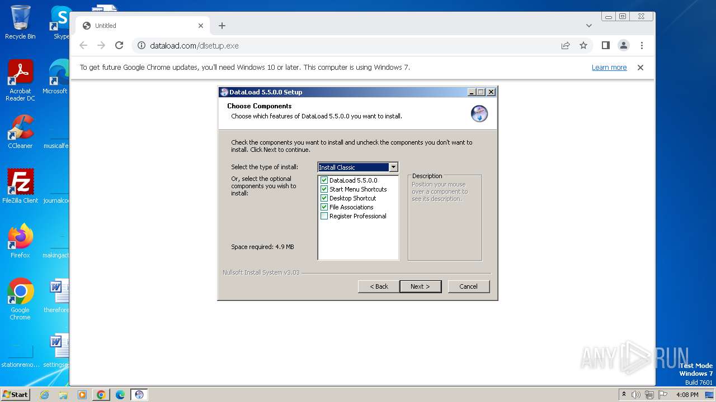716x402 pixels.
Task: Uncheck File Associations component
Action: (324, 207)
